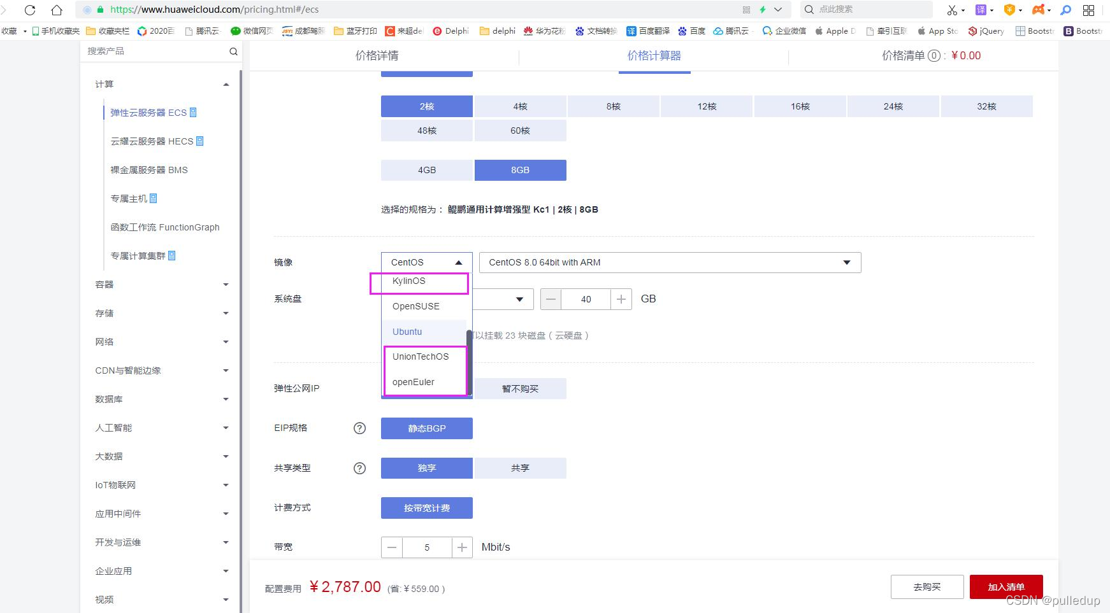Image resolution: width=1110 pixels, height=613 pixels.
Task: Click the 去购买 button
Action: (x=927, y=587)
